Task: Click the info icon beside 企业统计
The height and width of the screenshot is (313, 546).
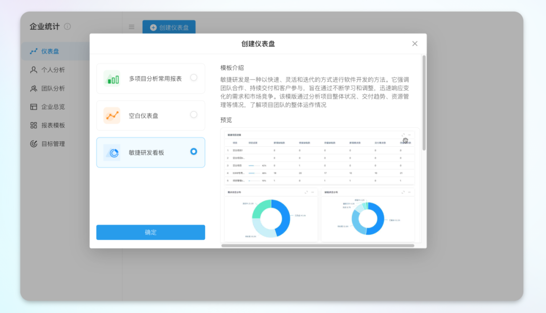Action: pos(68,26)
